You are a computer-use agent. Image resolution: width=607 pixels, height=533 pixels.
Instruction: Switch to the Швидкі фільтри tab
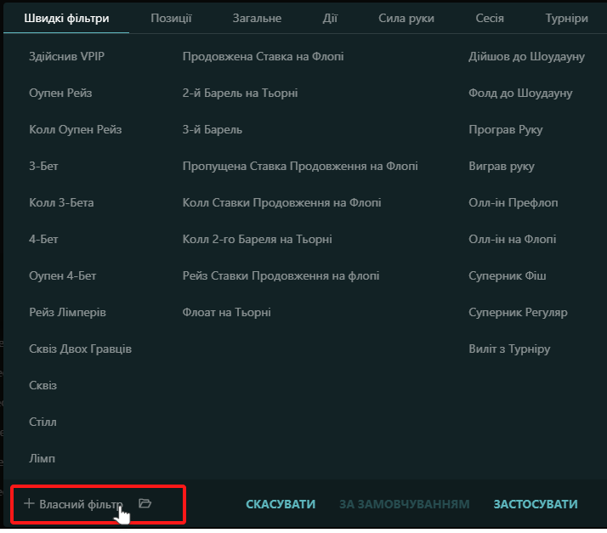(66, 18)
